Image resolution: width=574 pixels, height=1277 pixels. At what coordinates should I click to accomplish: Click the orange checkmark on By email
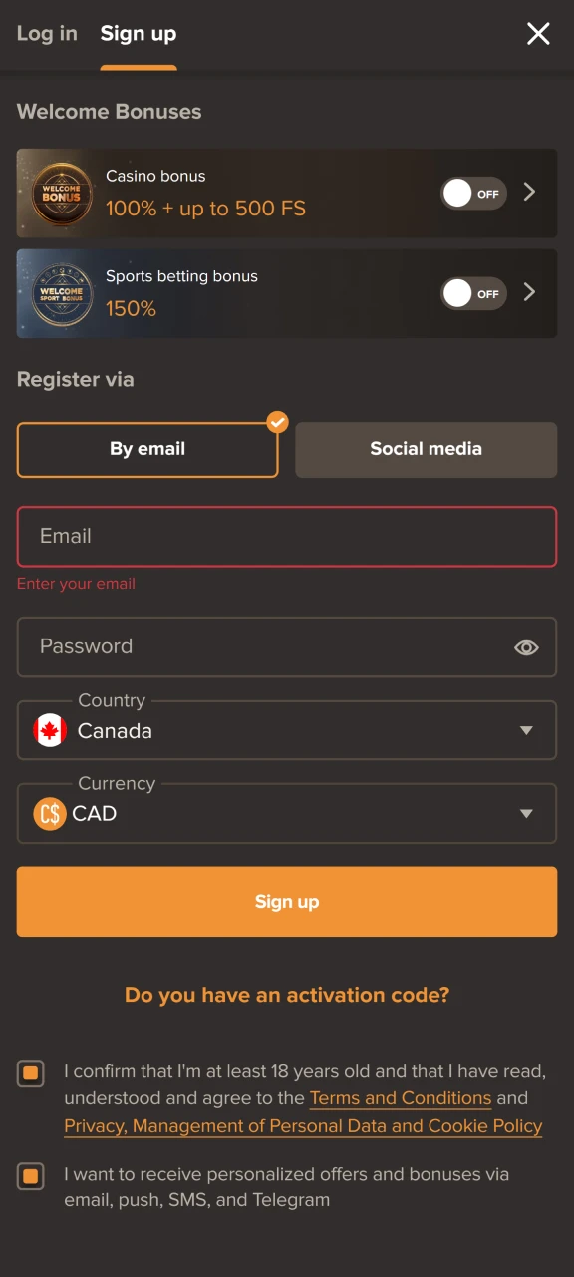(277, 422)
